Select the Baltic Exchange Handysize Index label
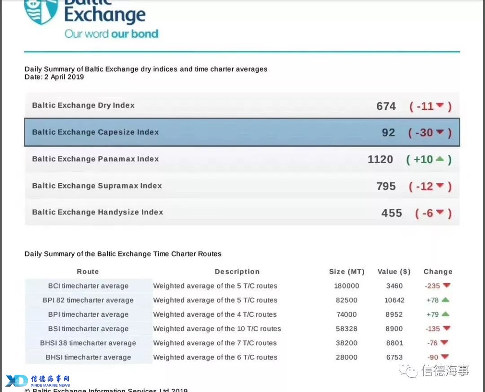 coord(97,212)
